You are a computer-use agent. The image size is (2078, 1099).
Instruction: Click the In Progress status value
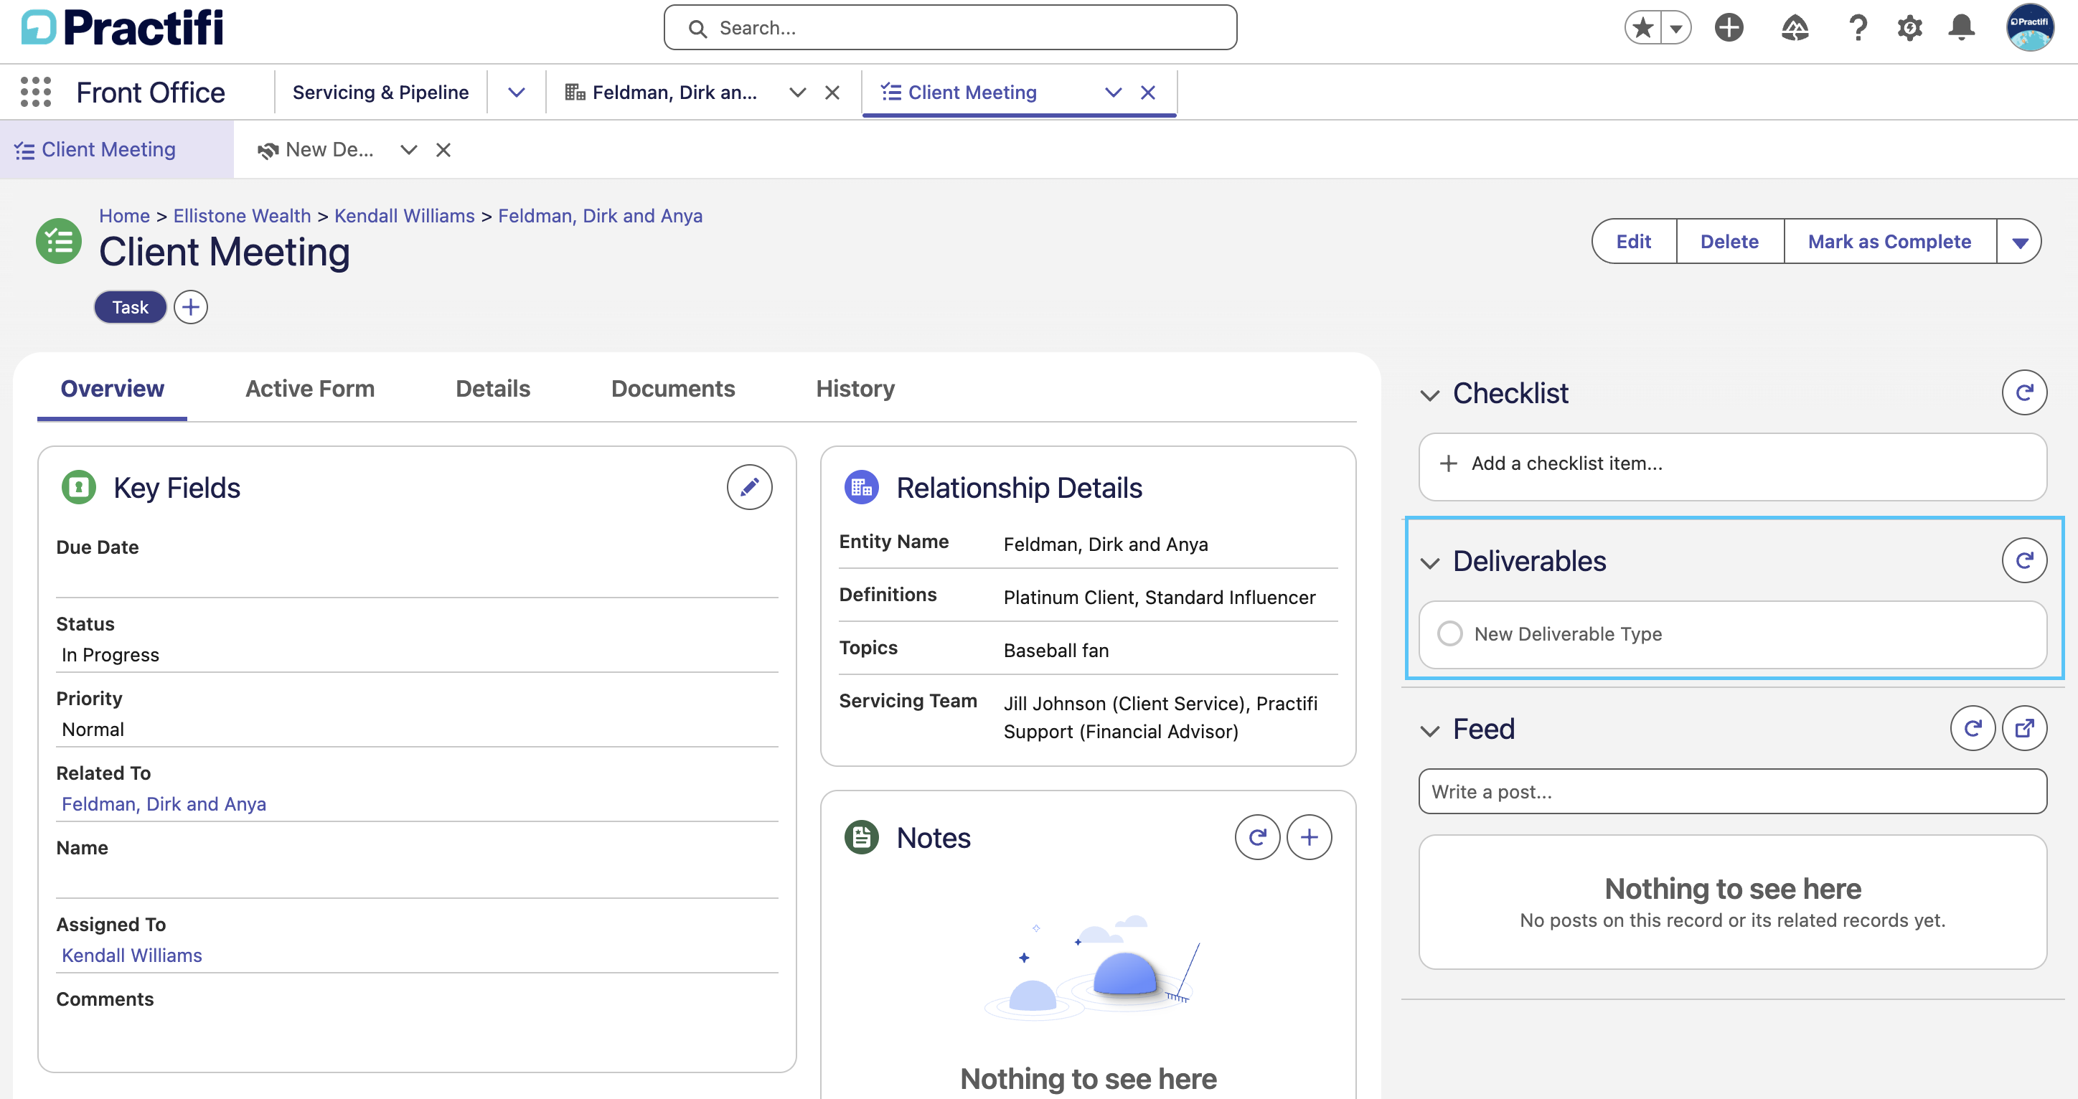(x=111, y=655)
